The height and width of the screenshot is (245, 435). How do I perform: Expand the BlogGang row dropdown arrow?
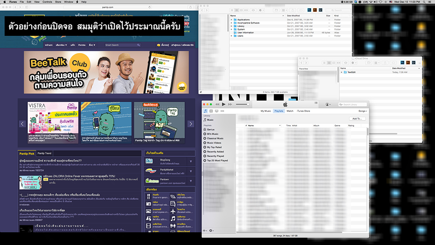click(x=191, y=161)
